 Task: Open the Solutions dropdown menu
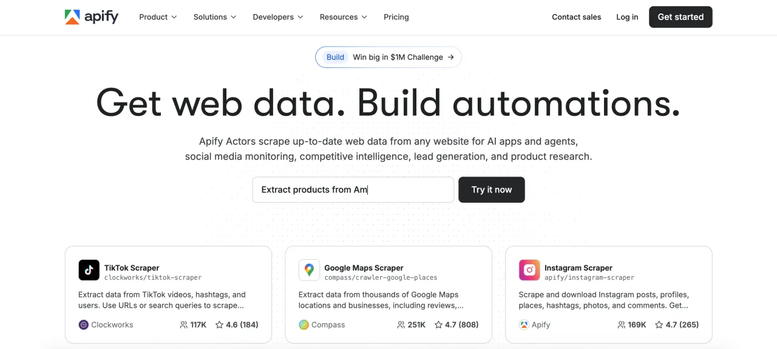tap(215, 17)
